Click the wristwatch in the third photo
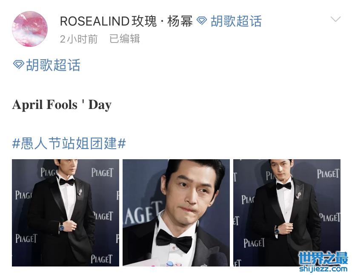The width and height of the screenshot is (352, 275). pyautogui.click(x=277, y=230)
